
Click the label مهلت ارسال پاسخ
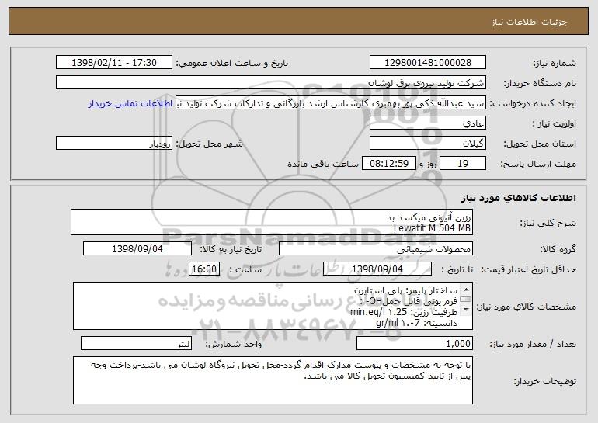[537, 165]
